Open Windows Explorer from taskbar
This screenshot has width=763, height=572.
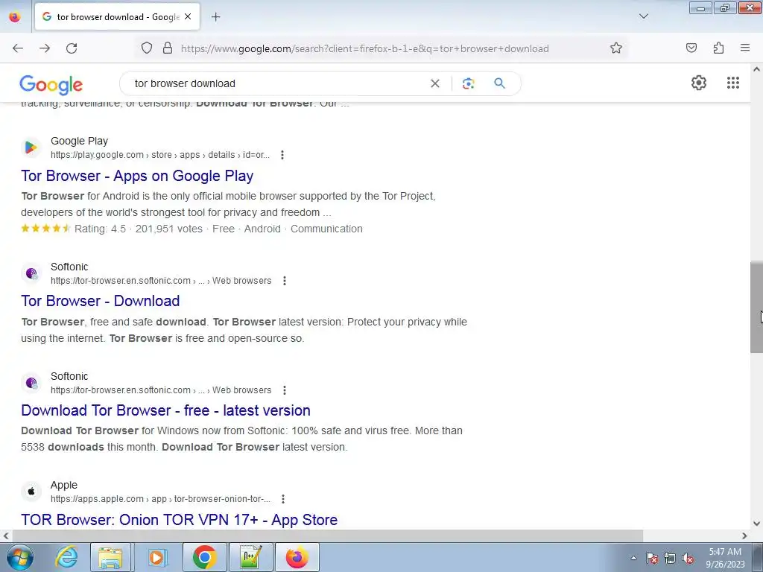point(110,557)
